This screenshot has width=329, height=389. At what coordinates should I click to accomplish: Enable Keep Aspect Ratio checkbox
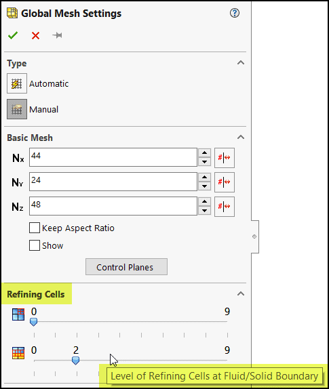[35, 228]
